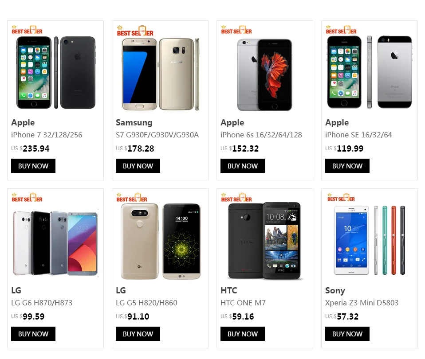
Task: Buy the Samsung S7 G930F now
Action: (x=138, y=166)
